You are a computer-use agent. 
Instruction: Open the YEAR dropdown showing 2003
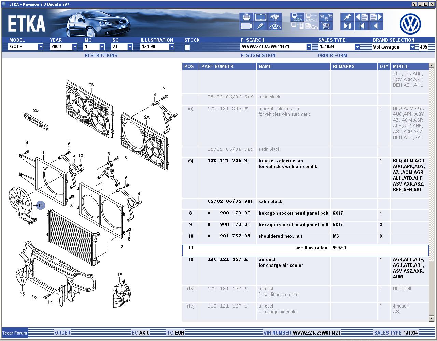(75, 47)
